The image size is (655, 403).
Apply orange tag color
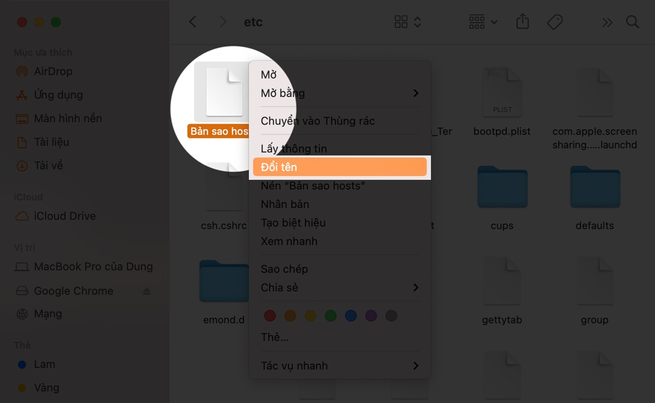click(290, 316)
